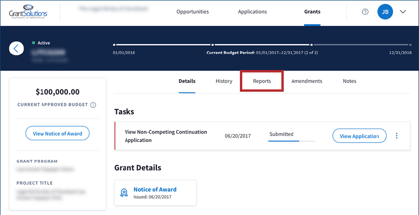Select the Grants navigation item
Image resolution: width=419 pixels, height=215 pixels.
tap(312, 12)
